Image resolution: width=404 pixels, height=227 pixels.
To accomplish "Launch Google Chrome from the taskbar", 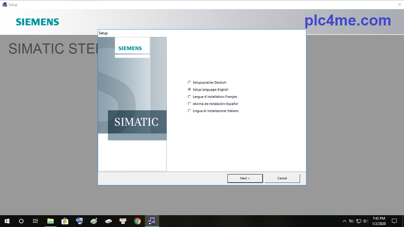I will (x=137, y=221).
